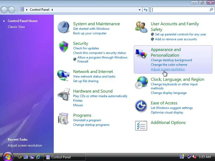Expand the root arrow before Control Panel breadcrumb
Image resolution: width=215 pixels, height=161 pixels.
[x=27, y=10]
